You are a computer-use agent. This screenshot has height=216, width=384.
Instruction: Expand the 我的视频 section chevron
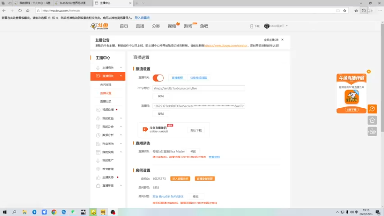tap(121, 152)
